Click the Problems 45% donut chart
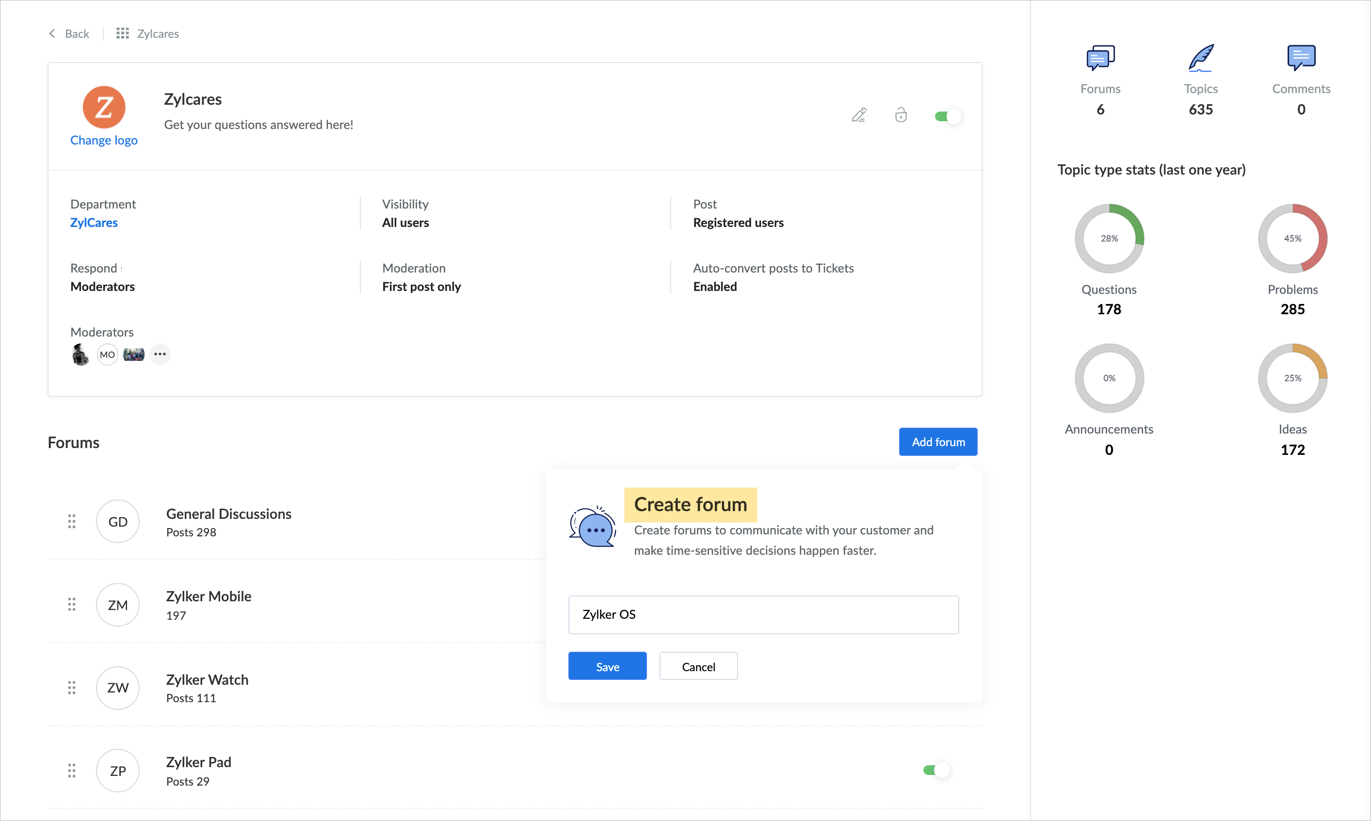The height and width of the screenshot is (821, 1371). pos(1292,239)
